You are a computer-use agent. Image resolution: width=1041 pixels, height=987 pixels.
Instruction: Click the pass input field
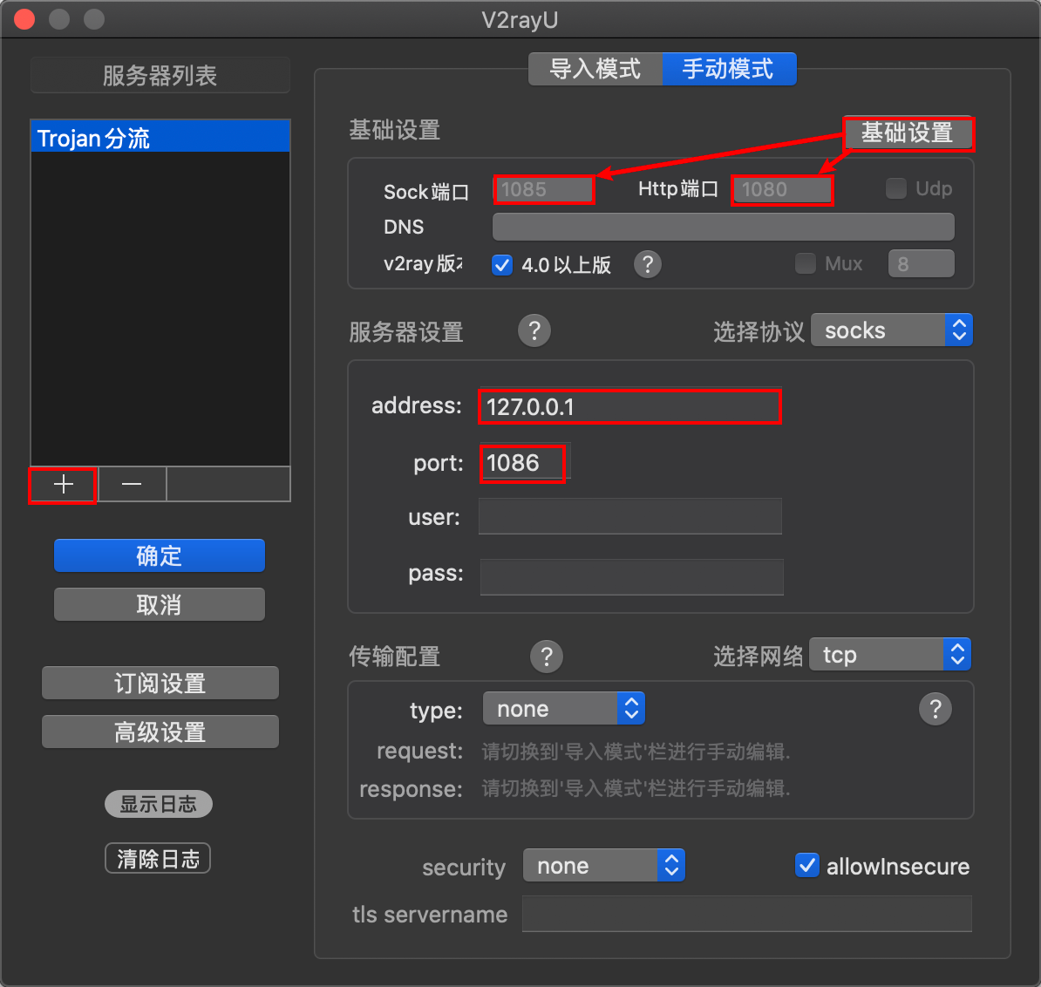click(x=631, y=577)
